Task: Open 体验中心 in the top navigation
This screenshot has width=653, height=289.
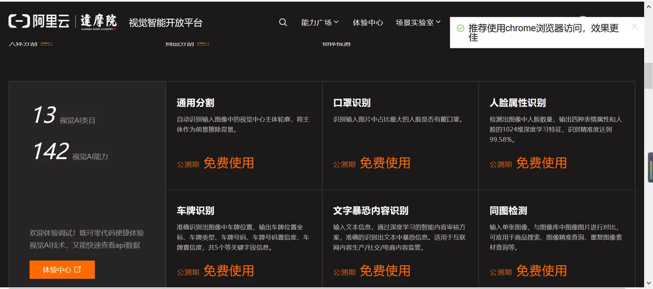Action: (368, 22)
